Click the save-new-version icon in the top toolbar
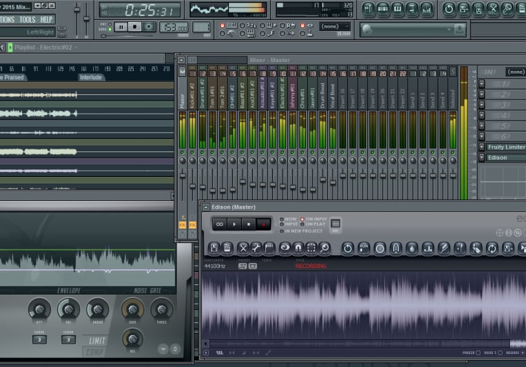 point(463,9)
